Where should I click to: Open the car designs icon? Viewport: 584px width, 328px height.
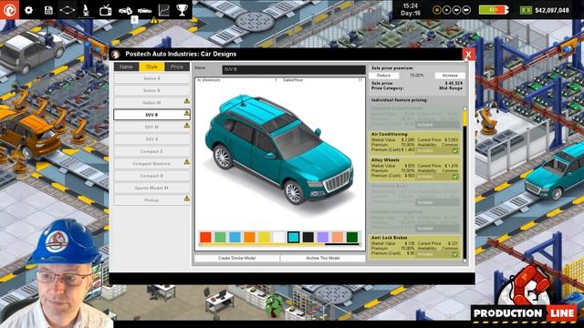click(x=125, y=10)
